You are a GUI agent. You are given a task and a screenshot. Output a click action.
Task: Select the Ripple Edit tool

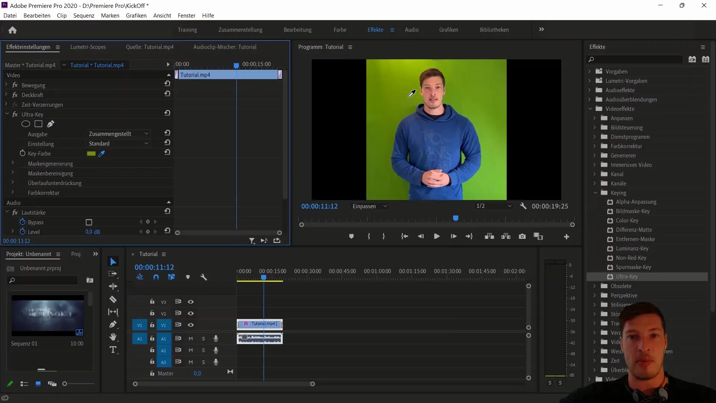[113, 286]
